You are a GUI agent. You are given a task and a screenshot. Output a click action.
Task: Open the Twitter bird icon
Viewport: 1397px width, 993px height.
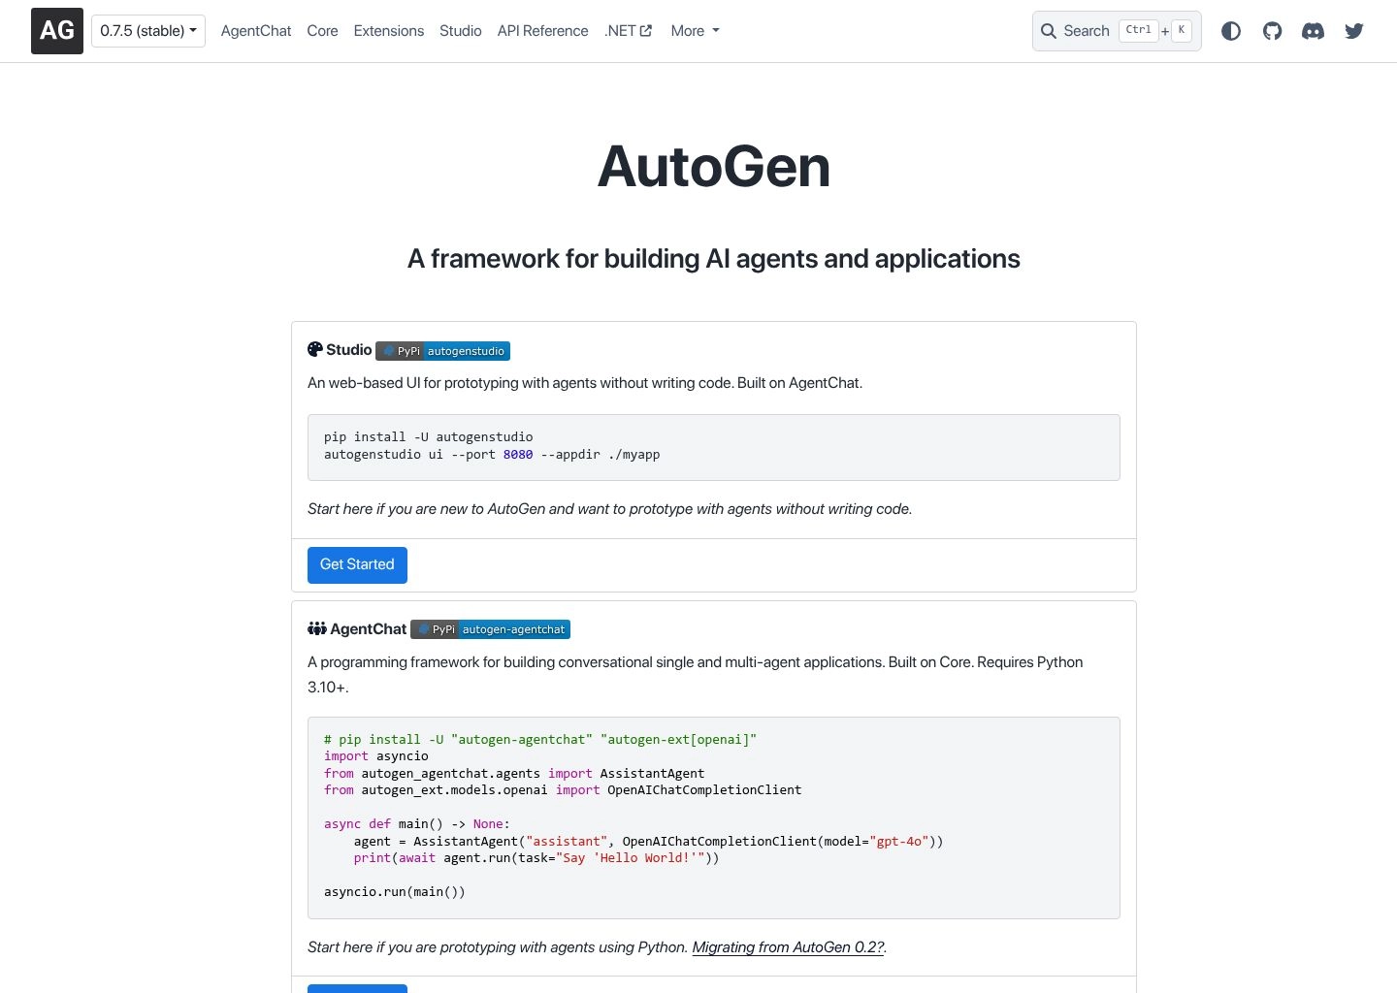1354,31
